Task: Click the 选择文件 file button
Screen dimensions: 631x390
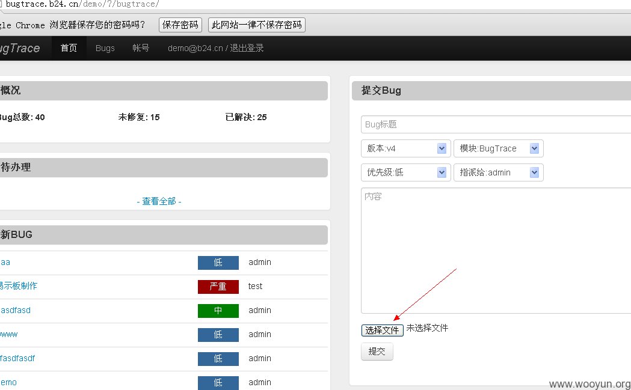Action: [383, 330]
